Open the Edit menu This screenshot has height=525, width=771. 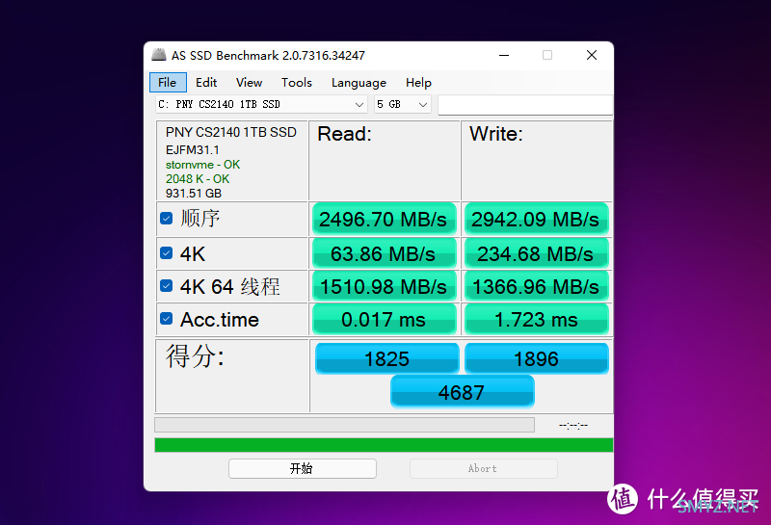click(x=206, y=83)
